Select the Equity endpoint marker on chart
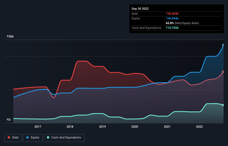The height and width of the screenshot is (146, 228). click(x=223, y=45)
